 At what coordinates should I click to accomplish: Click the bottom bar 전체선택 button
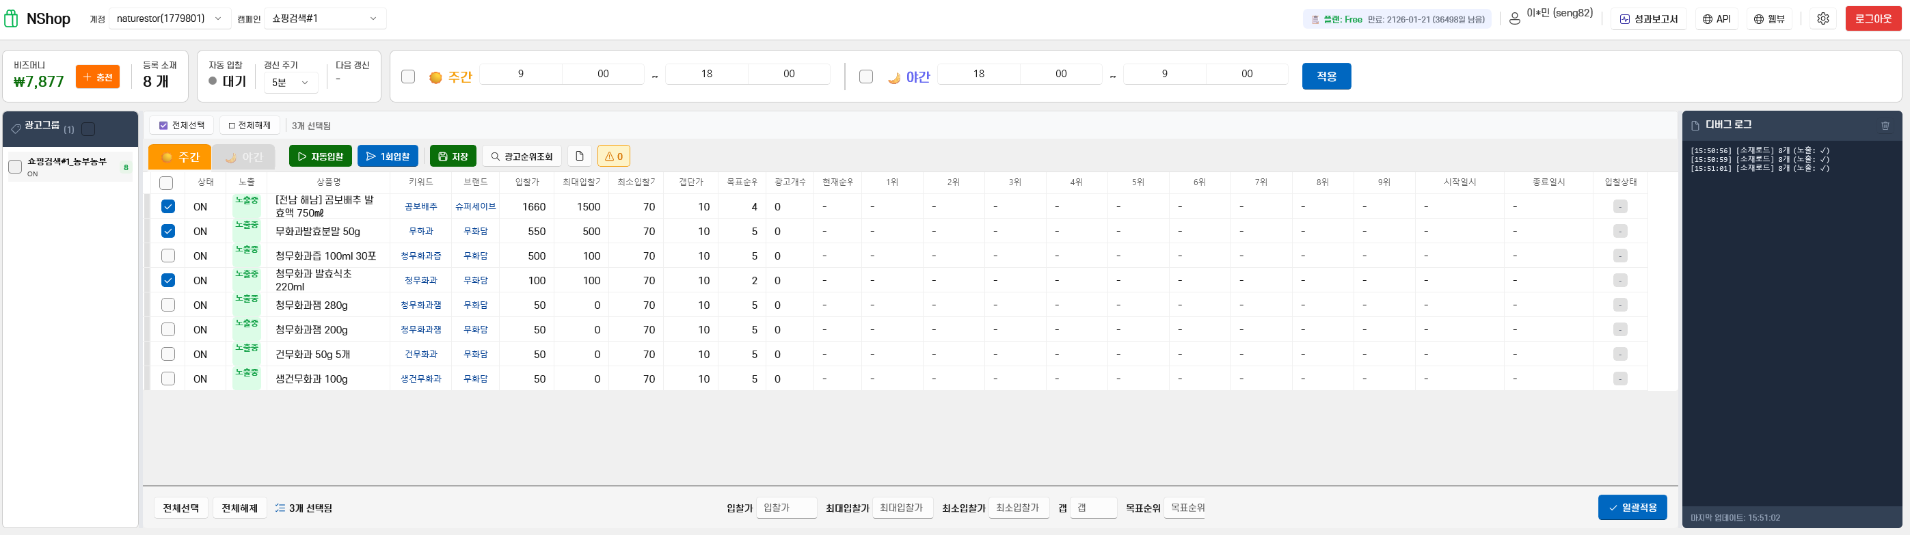[181, 508]
